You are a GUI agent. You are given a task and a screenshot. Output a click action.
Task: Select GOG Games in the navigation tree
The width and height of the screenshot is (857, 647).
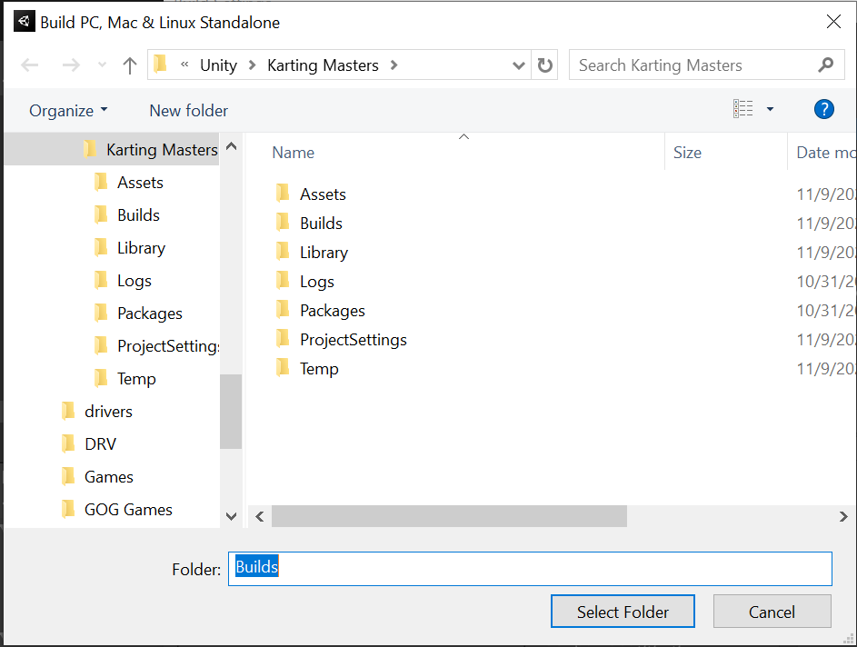pos(128,510)
